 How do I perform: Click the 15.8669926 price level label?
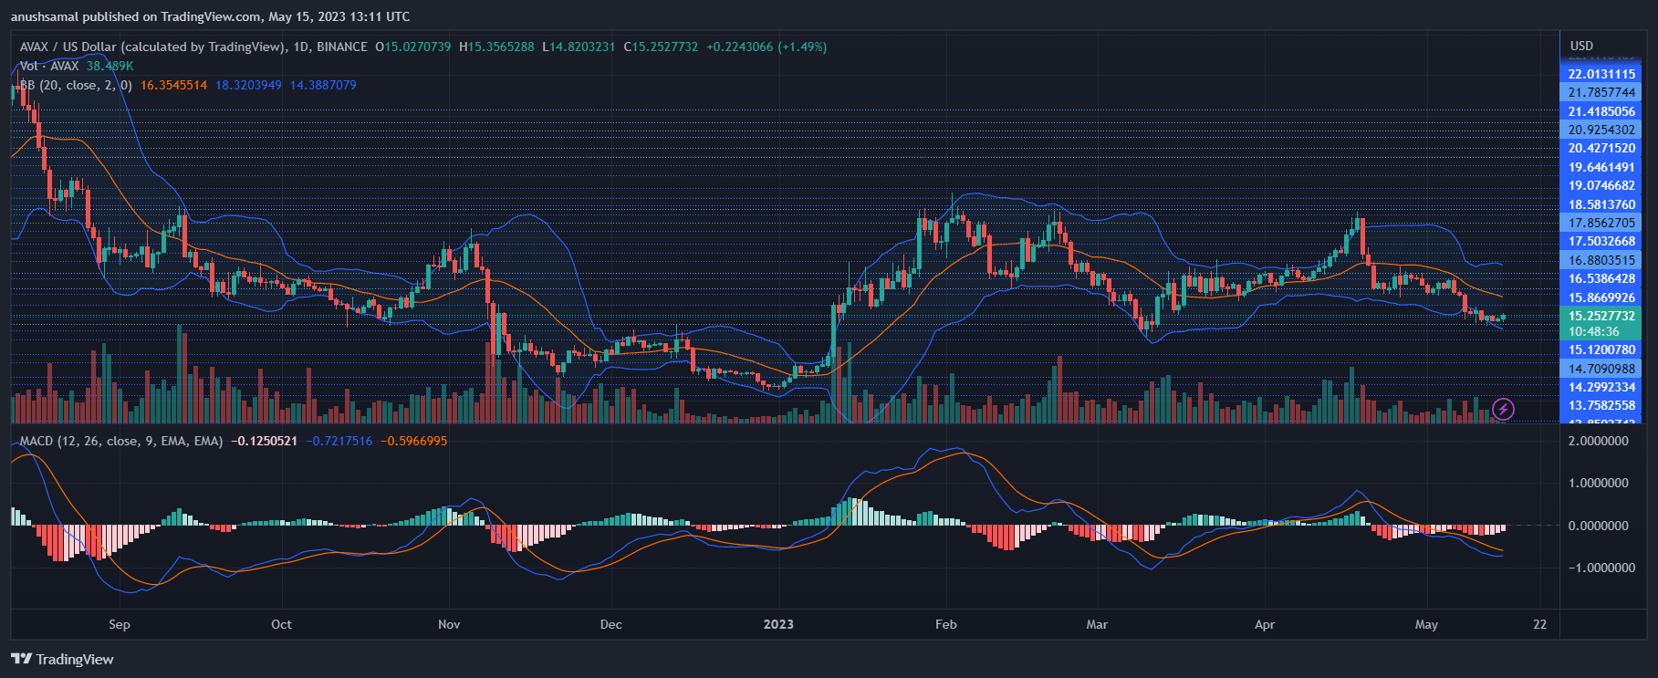[x=1601, y=297]
